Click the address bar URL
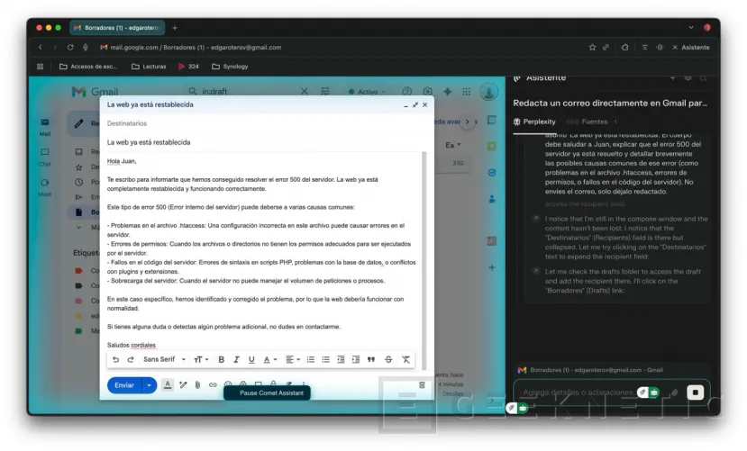Screen dimensions: 747x451 pos(196,47)
